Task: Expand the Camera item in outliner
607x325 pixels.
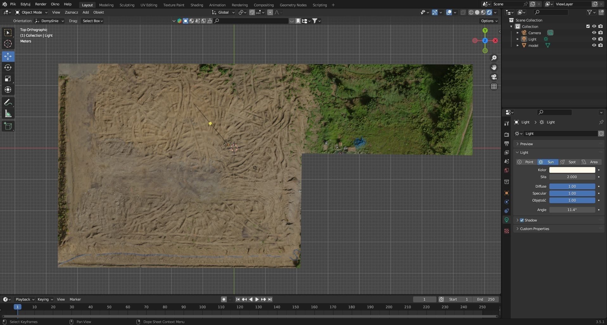Action: pos(518,33)
